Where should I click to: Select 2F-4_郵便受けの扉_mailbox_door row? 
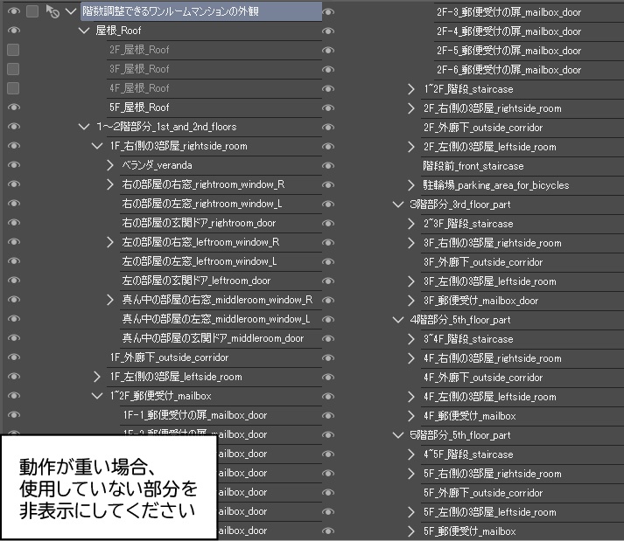[529, 31]
